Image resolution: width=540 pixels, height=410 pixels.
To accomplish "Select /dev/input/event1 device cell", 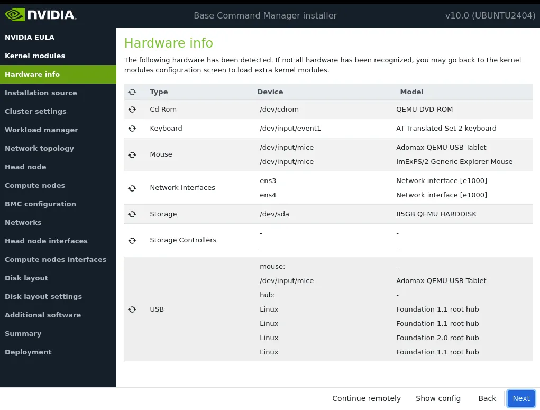I will (x=290, y=129).
